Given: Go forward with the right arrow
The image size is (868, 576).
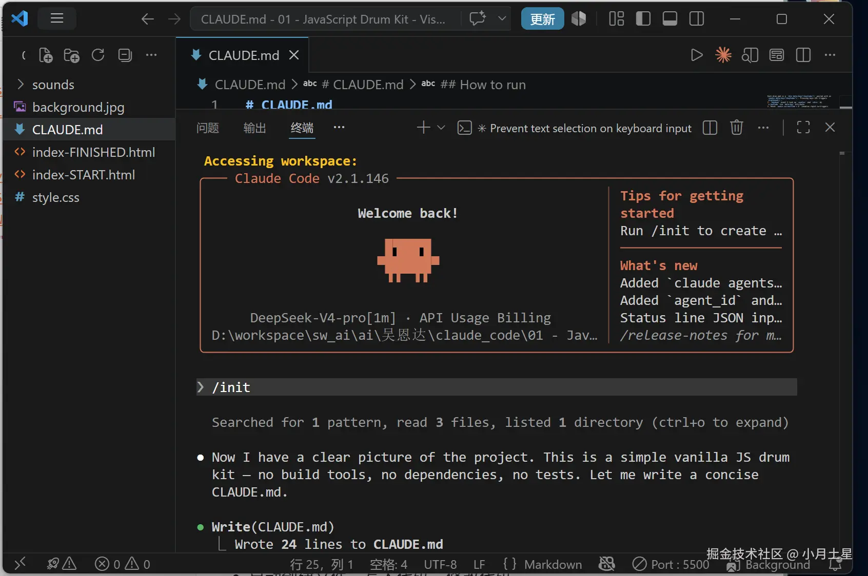Looking at the screenshot, I should pyautogui.click(x=174, y=19).
